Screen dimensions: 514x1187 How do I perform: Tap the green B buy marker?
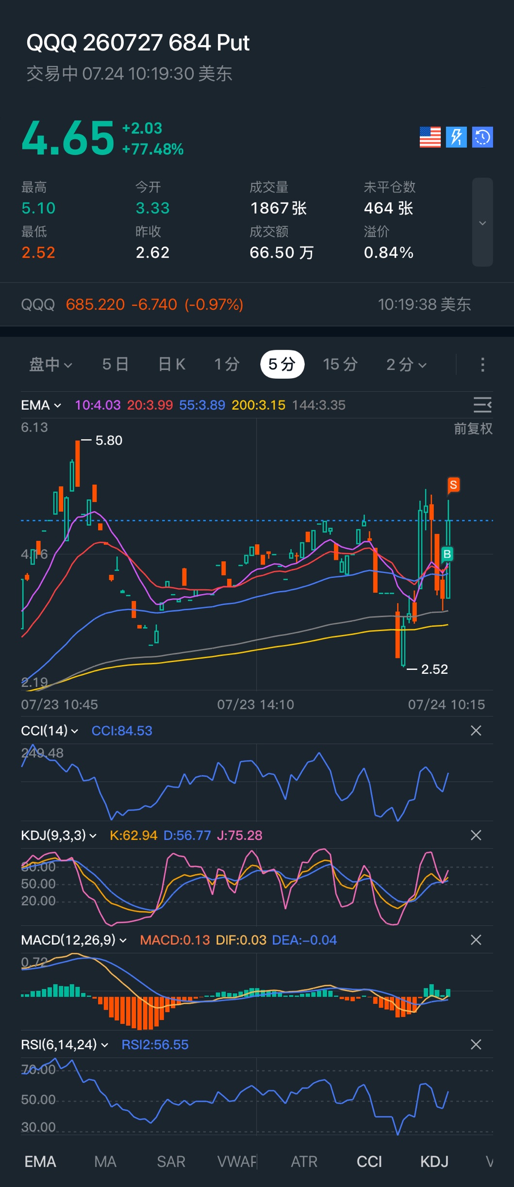click(447, 554)
